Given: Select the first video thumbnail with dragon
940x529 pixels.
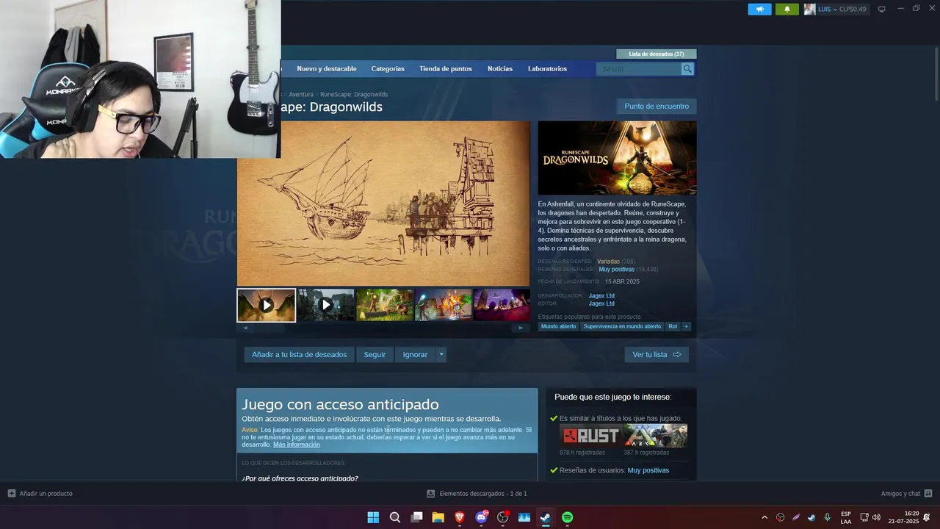Looking at the screenshot, I should point(267,305).
